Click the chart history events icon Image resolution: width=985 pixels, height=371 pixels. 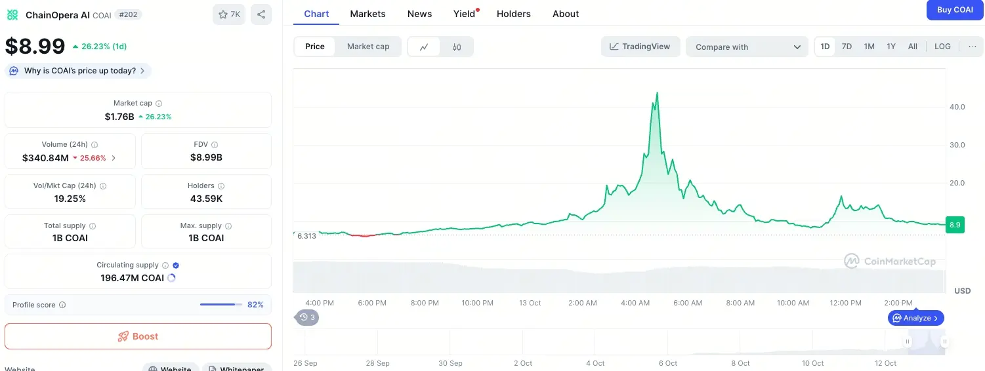306,318
